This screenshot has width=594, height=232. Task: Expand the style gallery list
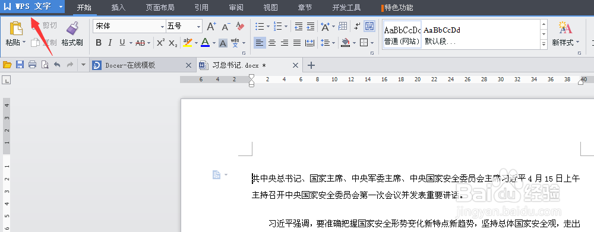pos(544,45)
